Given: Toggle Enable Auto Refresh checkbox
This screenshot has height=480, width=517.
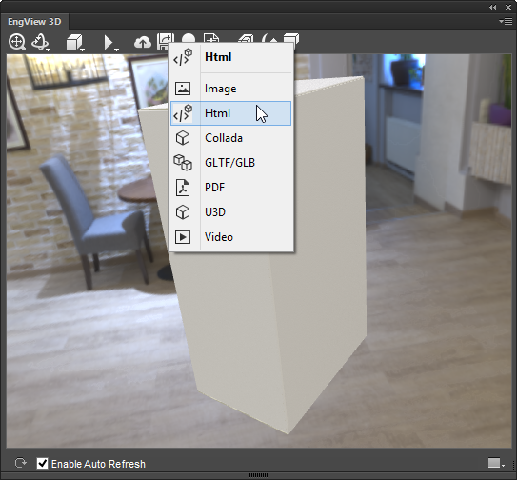Looking at the screenshot, I should click(x=43, y=464).
